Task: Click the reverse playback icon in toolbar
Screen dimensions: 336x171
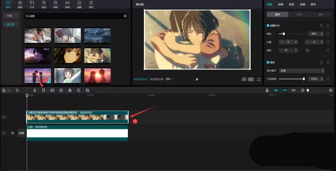Action: tap(61, 90)
